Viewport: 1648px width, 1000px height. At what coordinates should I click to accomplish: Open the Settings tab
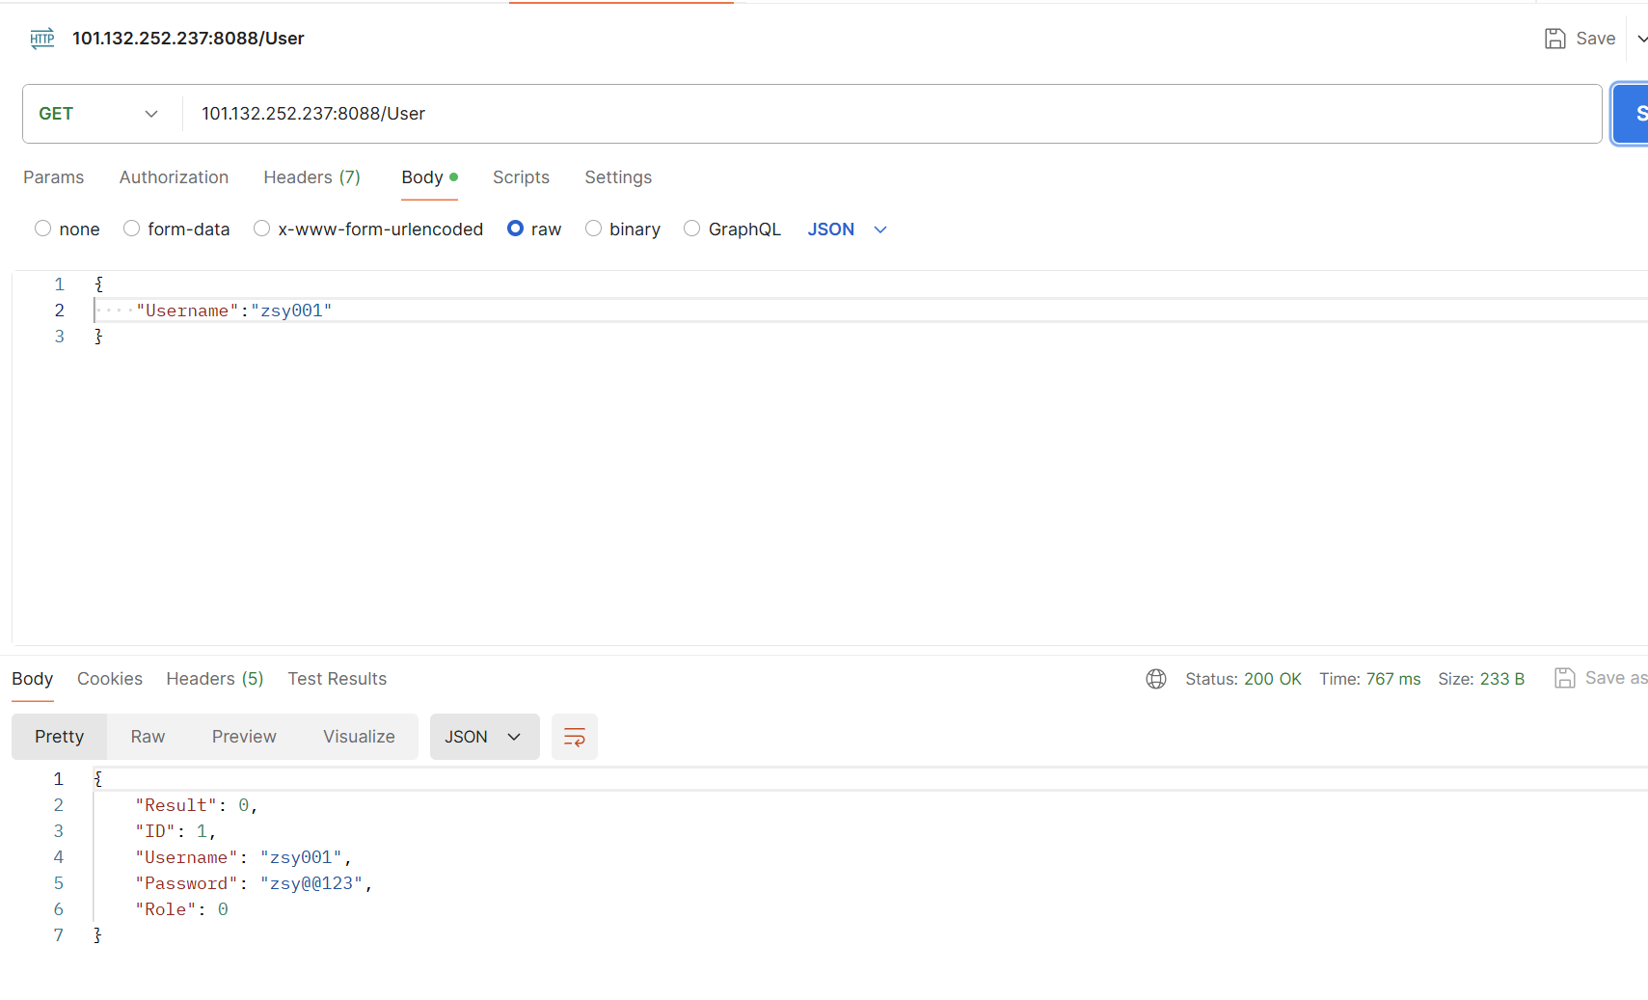click(x=618, y=177)
